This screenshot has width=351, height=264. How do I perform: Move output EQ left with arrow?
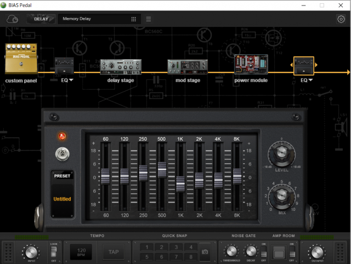point(291,65)
